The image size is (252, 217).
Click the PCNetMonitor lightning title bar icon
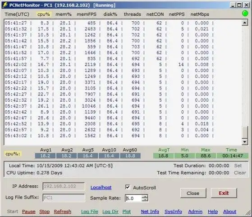5,5
